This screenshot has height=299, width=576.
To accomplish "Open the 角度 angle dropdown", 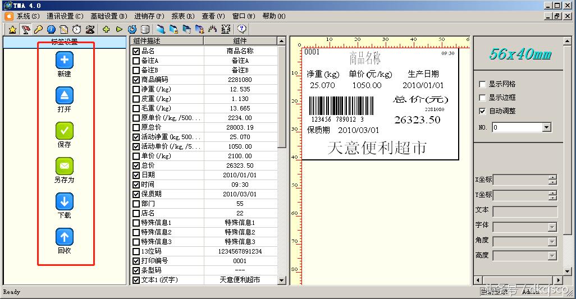I will (x=552, y=241).
